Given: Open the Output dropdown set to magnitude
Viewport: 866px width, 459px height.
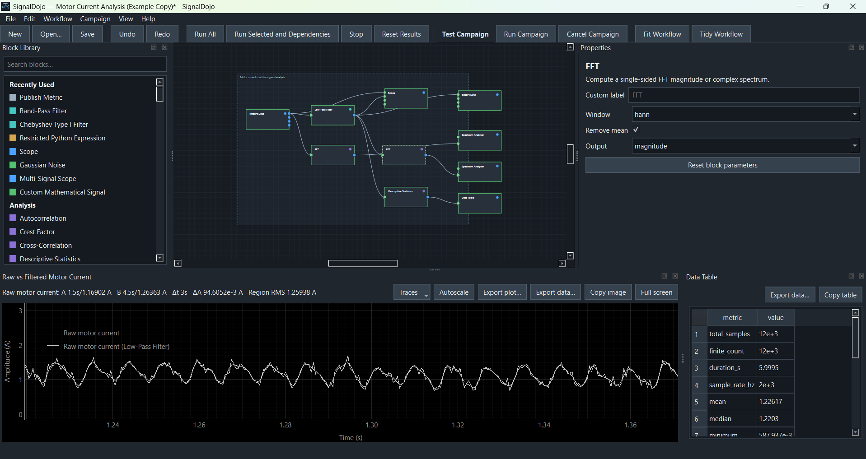Looking at the screenshot, I should click(x=745, y=146).
